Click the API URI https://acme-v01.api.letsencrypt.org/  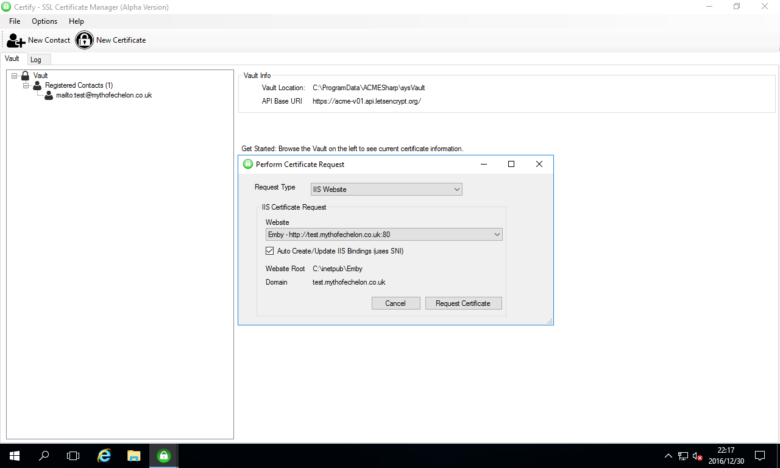[x=367, y=101]
